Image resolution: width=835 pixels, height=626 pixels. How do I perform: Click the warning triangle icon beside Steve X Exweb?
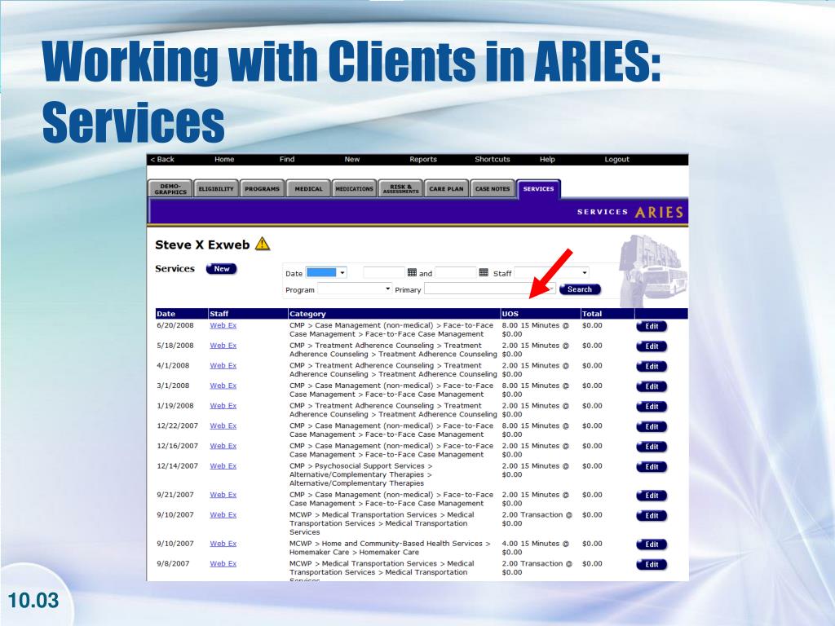pos(263,244)
